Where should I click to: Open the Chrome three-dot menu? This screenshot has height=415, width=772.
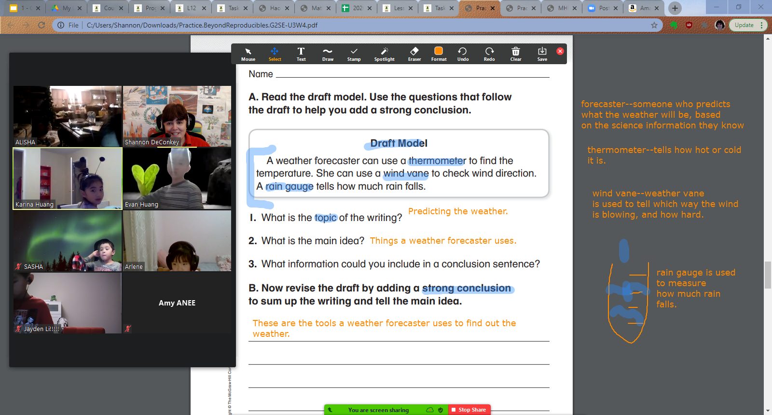(761, 25)
